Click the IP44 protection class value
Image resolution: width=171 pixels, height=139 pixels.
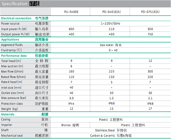(x=71, y=104)
